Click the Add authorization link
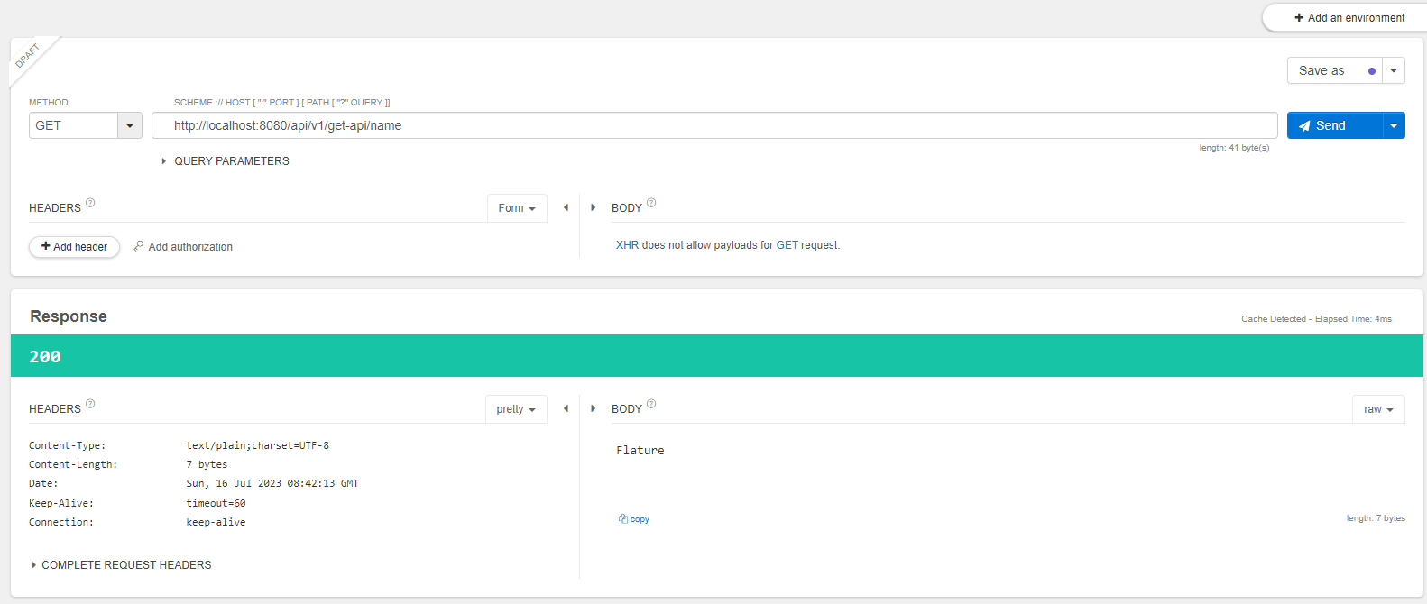 click(x=183, y=247)
